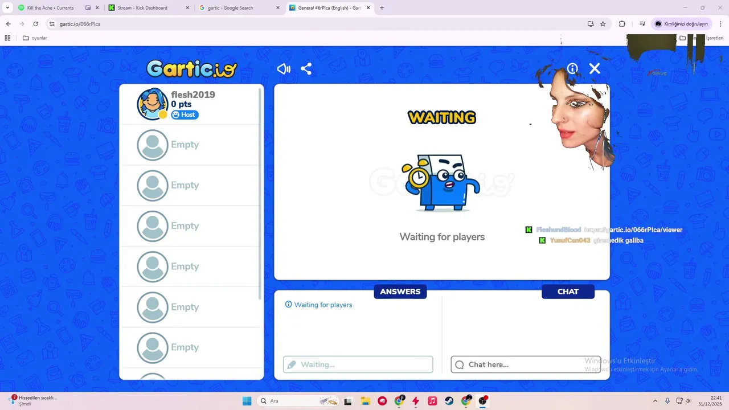Open the volume tray icon

pyautogui.click(x=687, y=401)
